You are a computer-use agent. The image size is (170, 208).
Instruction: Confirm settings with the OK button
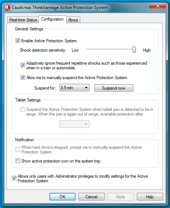pos(62,196)
